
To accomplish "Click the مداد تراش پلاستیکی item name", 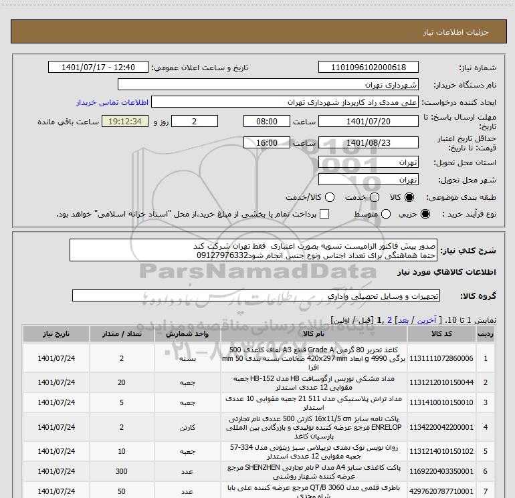I will pyautogui.click(x=314, y=403).
